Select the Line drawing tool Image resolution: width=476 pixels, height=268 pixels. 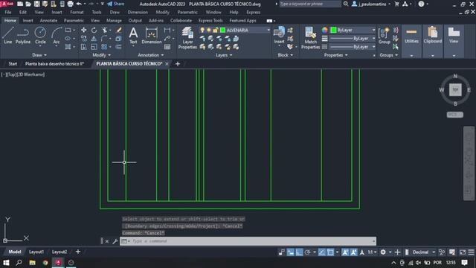point(8,35)
